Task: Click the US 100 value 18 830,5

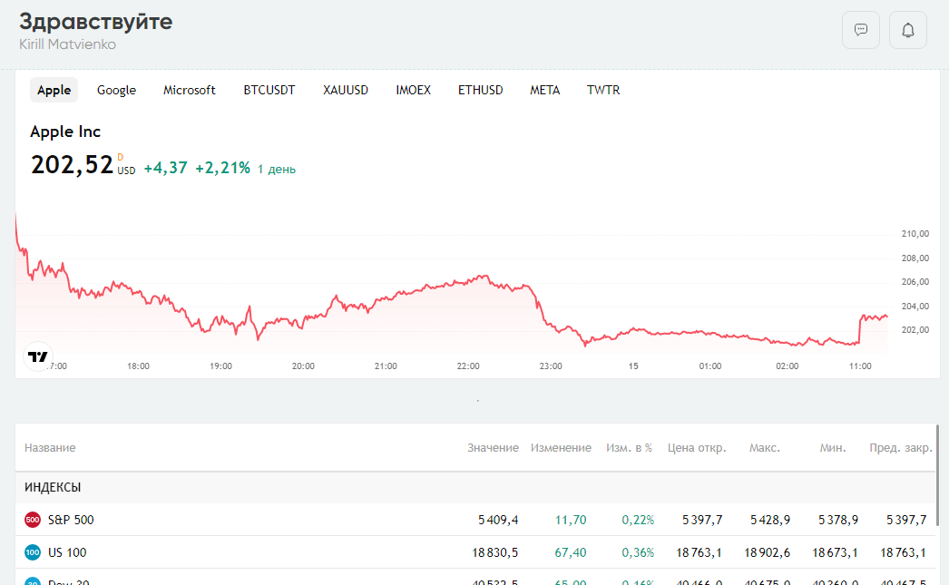Action: click(495, 552)
